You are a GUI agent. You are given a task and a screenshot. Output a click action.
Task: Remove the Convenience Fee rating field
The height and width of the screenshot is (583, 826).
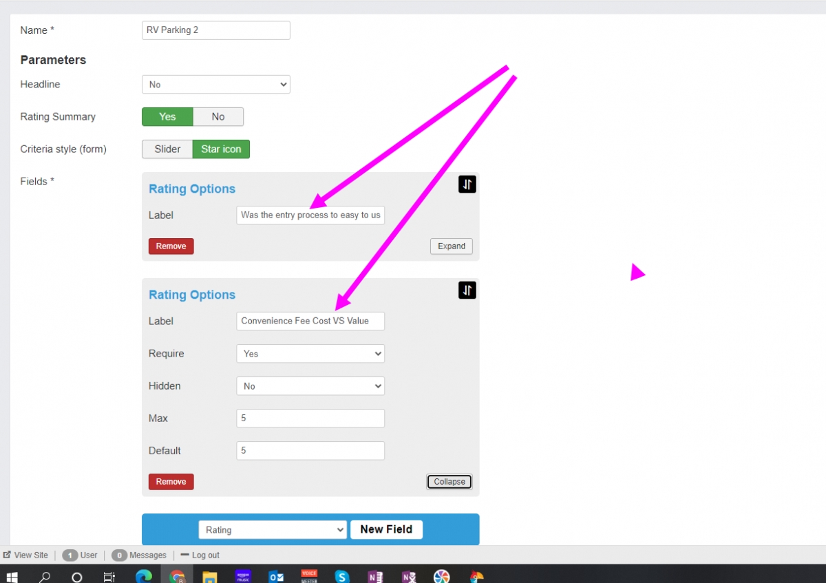pos(171,482)
